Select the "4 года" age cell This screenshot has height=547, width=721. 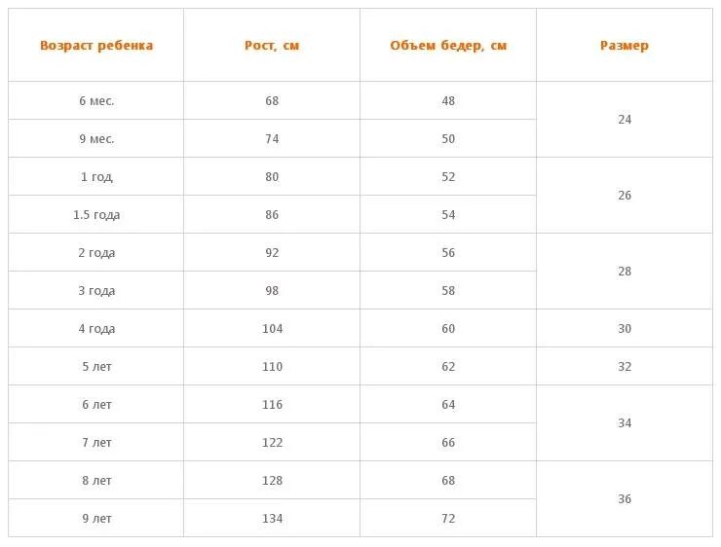tap(96, 328)
